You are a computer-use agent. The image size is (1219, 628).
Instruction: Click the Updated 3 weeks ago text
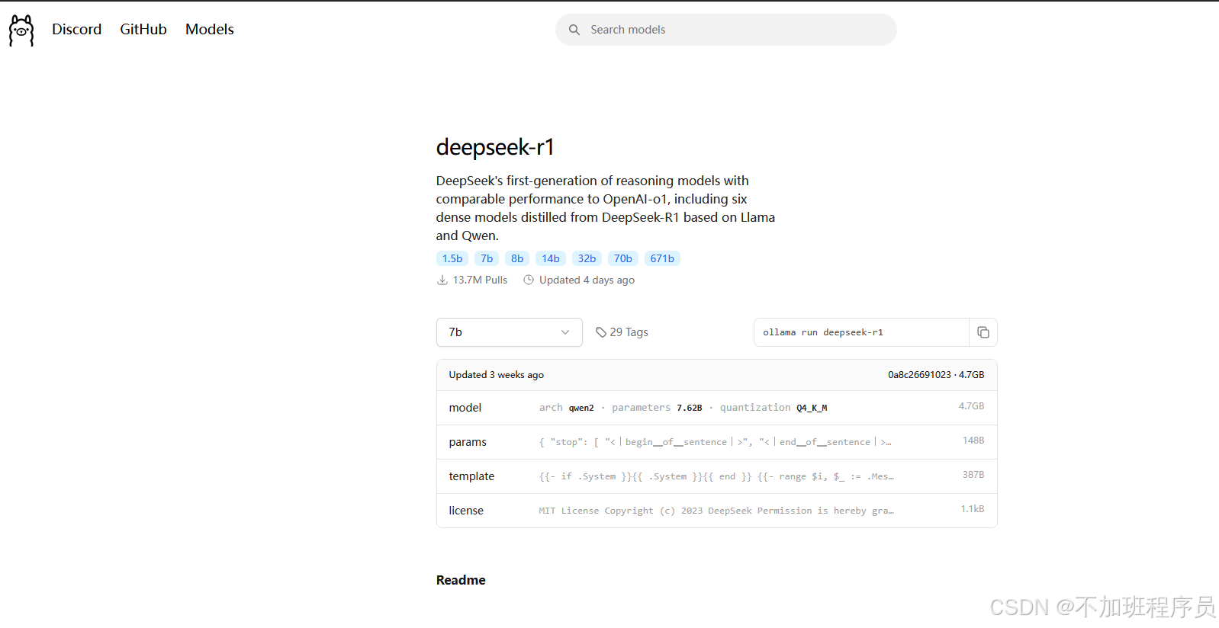tap(497, 375)
